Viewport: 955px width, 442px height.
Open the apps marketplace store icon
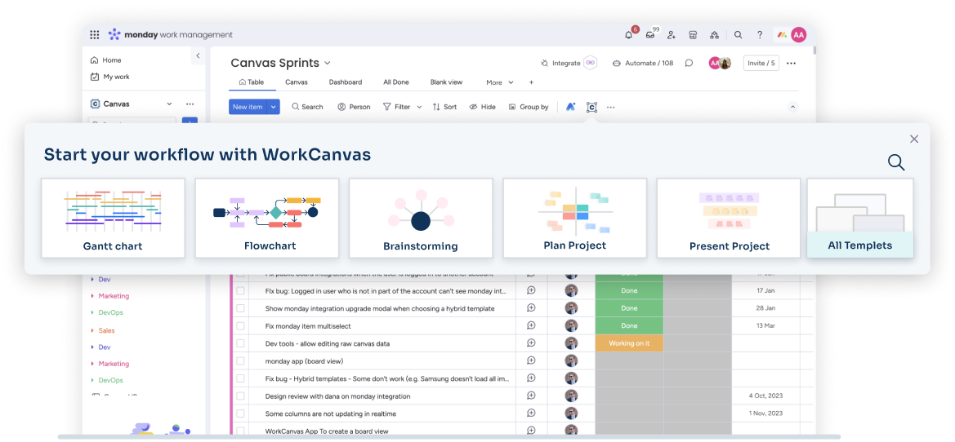point(693,34)
